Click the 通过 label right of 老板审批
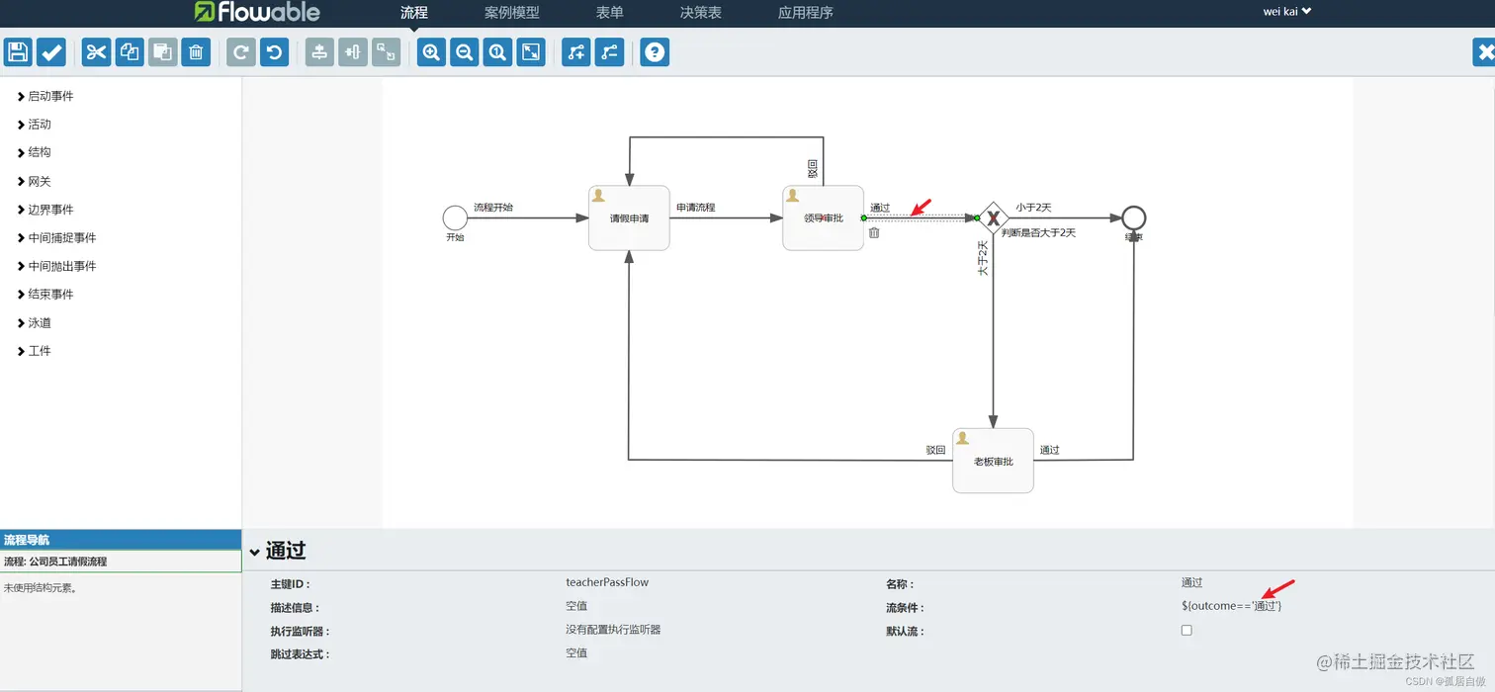 1049,450
